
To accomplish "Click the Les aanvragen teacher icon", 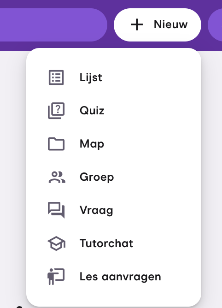I will coord(56,277).
